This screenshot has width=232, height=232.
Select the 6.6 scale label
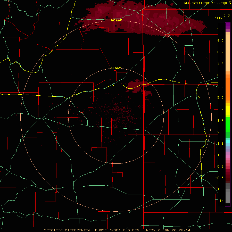[x=220, y=75]
